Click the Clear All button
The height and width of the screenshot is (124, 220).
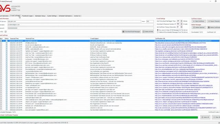(216, 117)
